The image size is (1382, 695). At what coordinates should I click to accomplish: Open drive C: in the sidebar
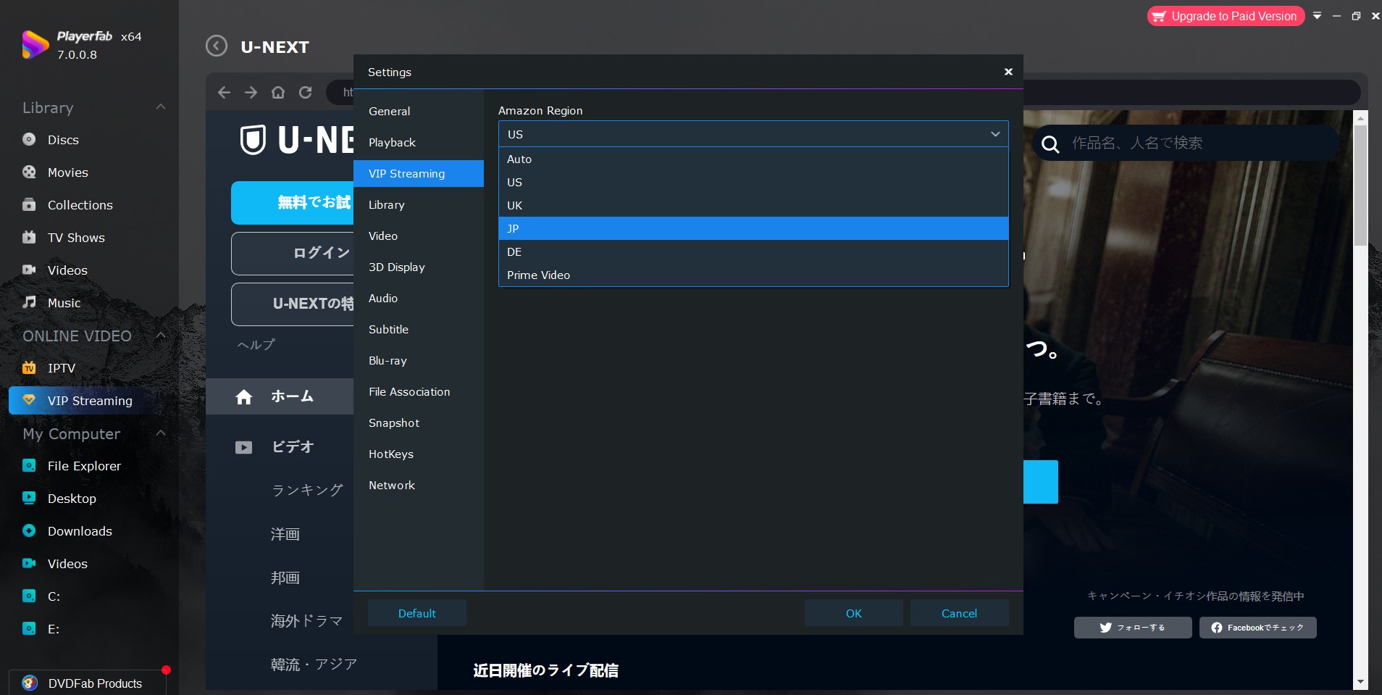(54, 596)
